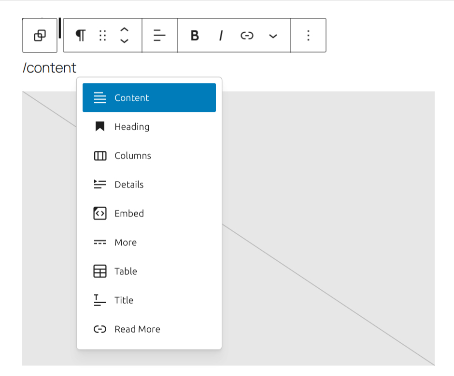Expand more rich text formatting options
The width and height of the screenshot is (454, 376).
[x=273, y=36]
